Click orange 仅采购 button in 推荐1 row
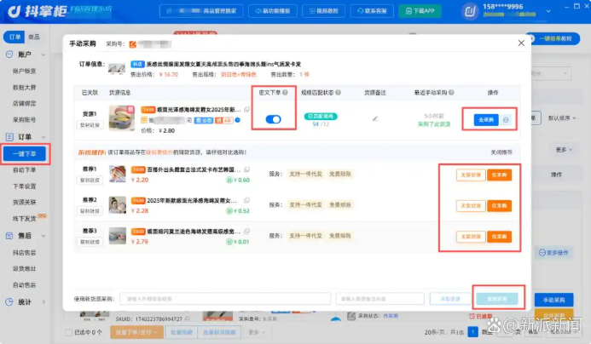This screenshot has height=344, width=591. (500, 175)
